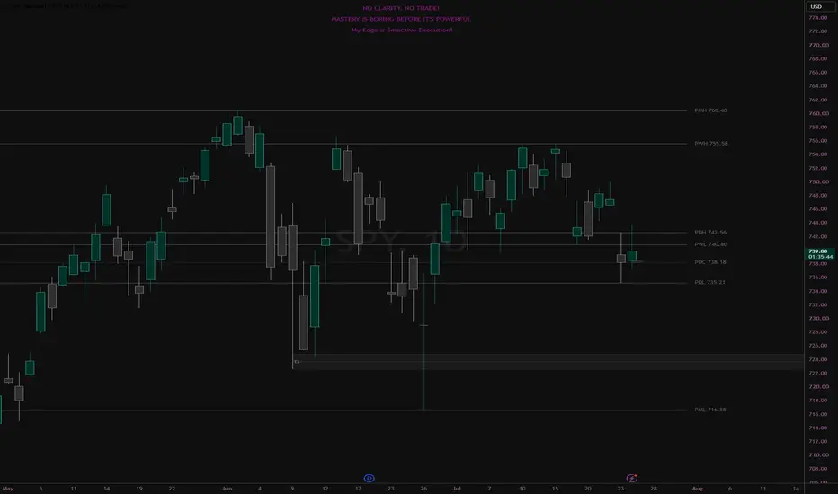
Task: Click the 'NO CLARITY, NO TRADE!' note
Action: (x=401, y=8)
